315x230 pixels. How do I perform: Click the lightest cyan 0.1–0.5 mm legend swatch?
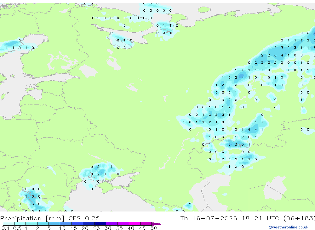point(9,224)
